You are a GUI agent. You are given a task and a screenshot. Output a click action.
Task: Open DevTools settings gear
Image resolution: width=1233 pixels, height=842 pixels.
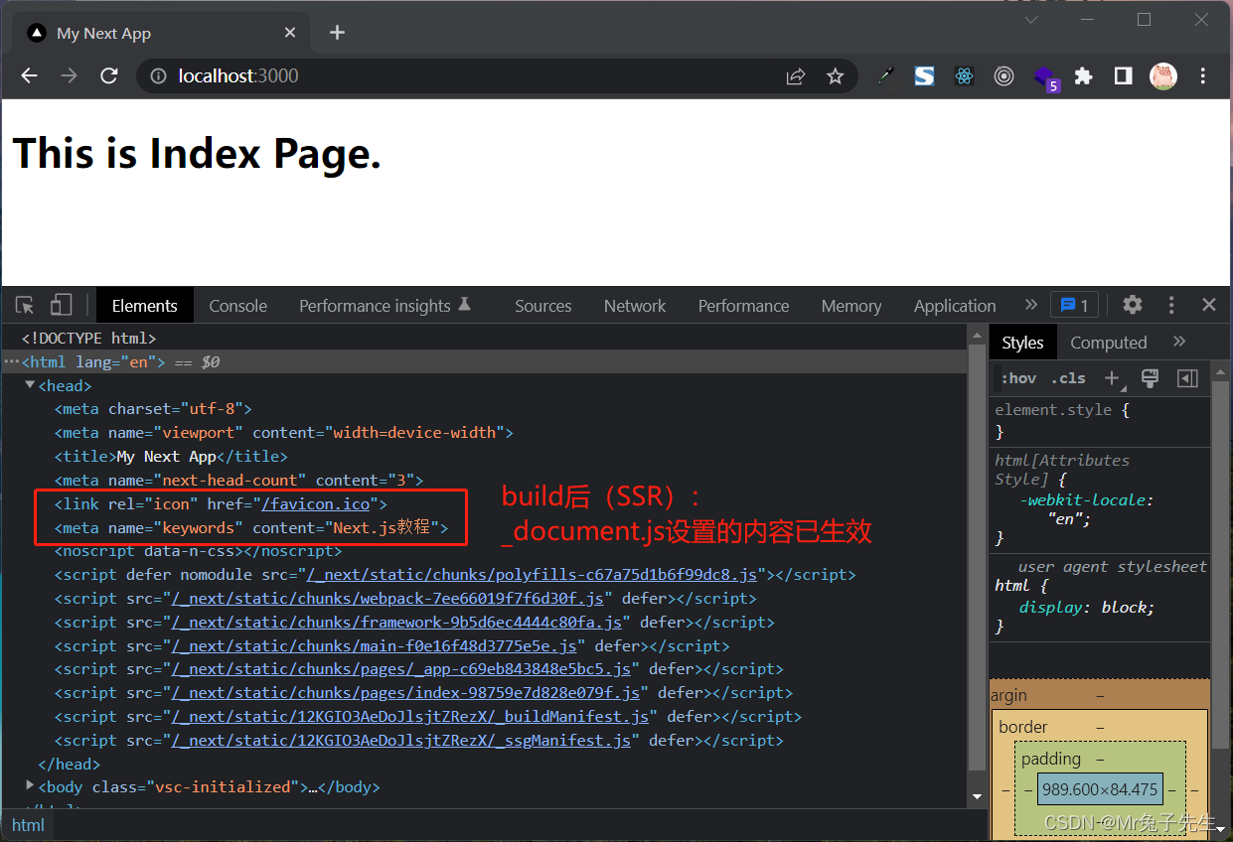[1133, 305]
